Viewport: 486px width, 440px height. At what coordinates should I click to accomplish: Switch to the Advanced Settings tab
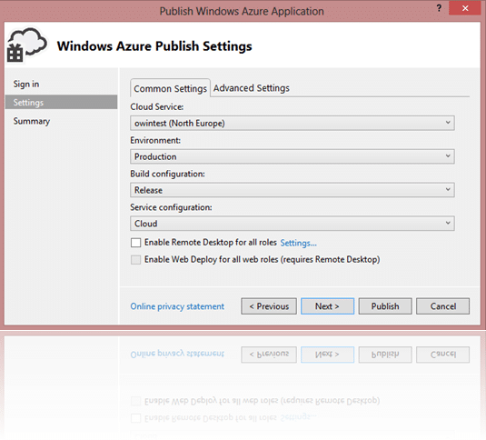coord(252,88)
